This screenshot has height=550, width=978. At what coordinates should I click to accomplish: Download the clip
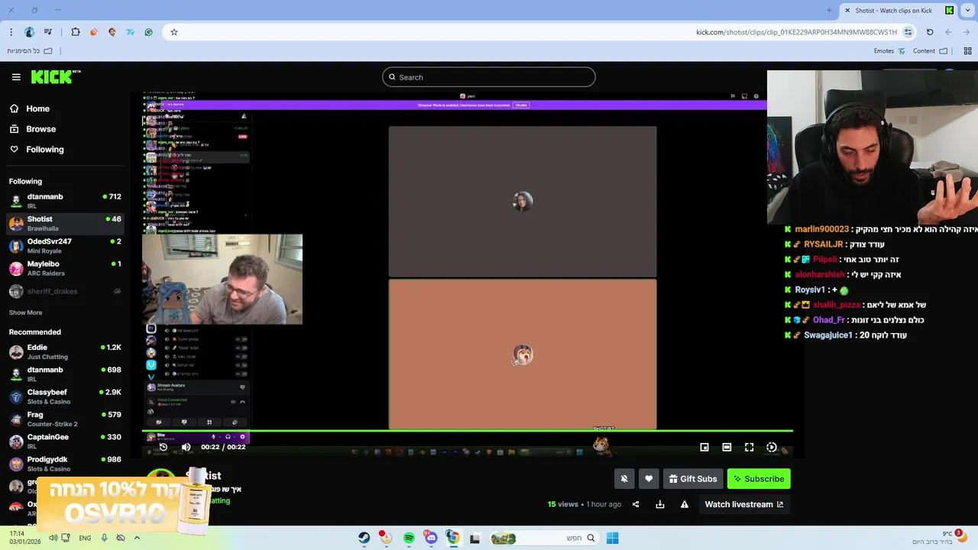(x=660, y=504)
